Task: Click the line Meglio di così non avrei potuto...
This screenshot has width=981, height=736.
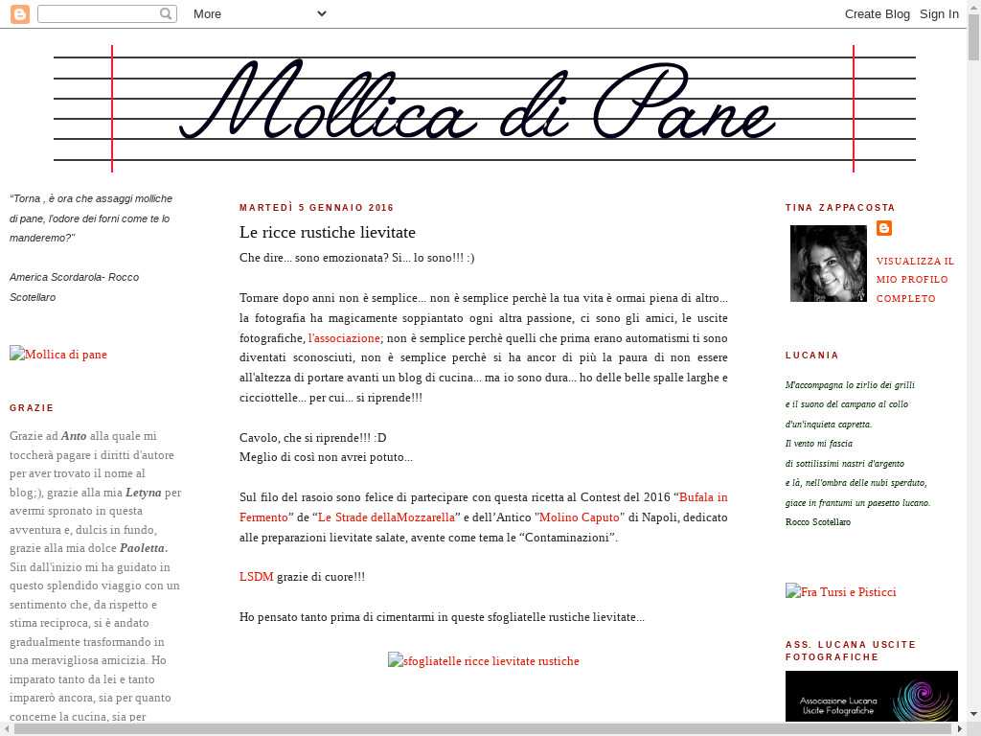Action: pos(326,457)
